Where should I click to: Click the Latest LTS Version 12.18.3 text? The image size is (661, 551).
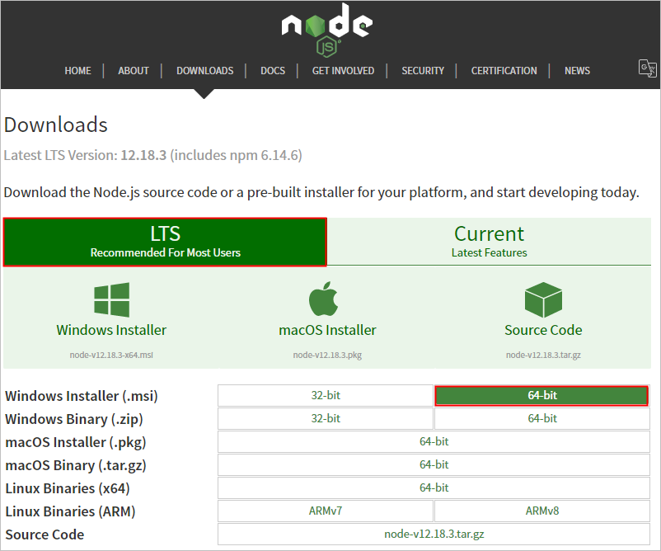tap(153, 155)
